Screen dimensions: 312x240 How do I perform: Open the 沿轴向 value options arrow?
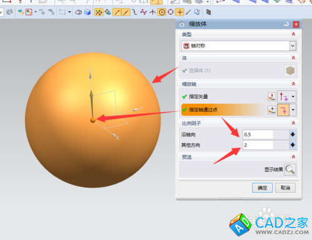pos(293,134)
